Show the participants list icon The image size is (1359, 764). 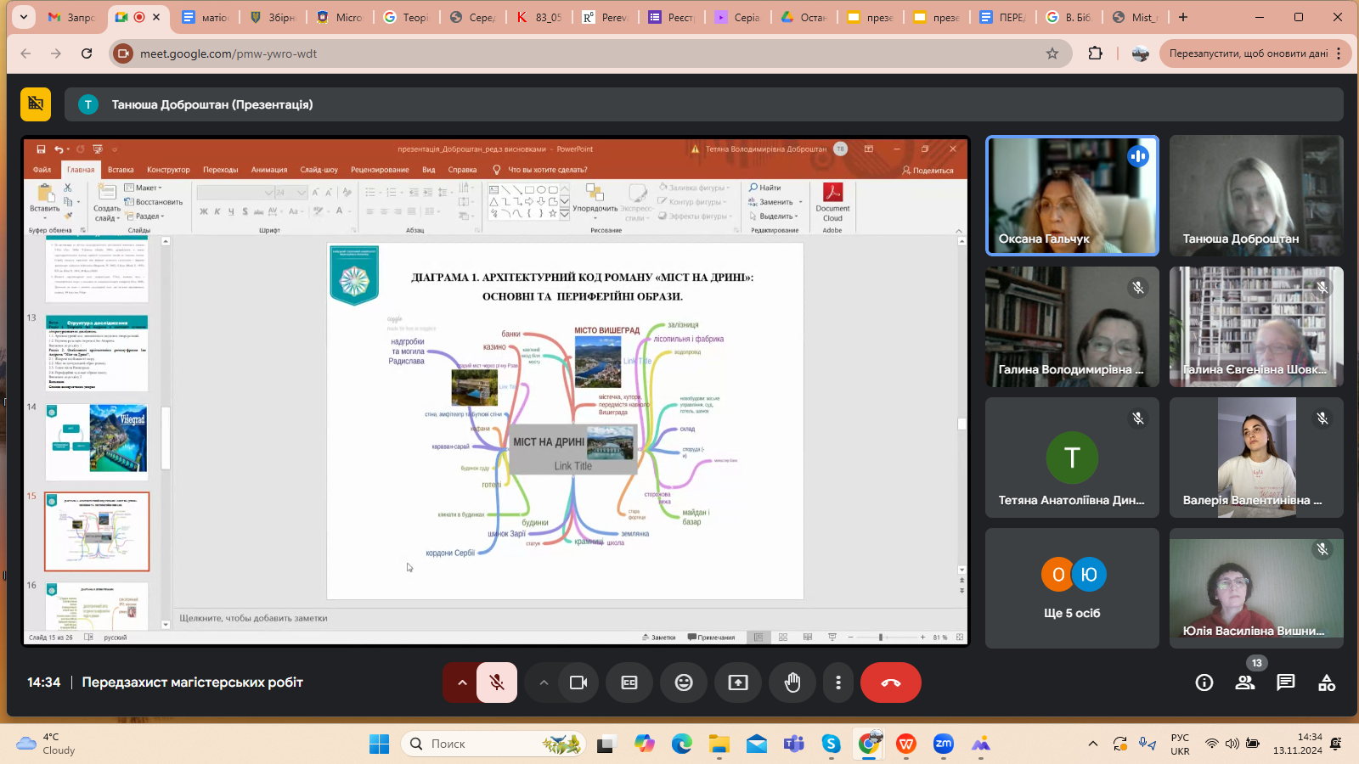(x=1245, y=683)
